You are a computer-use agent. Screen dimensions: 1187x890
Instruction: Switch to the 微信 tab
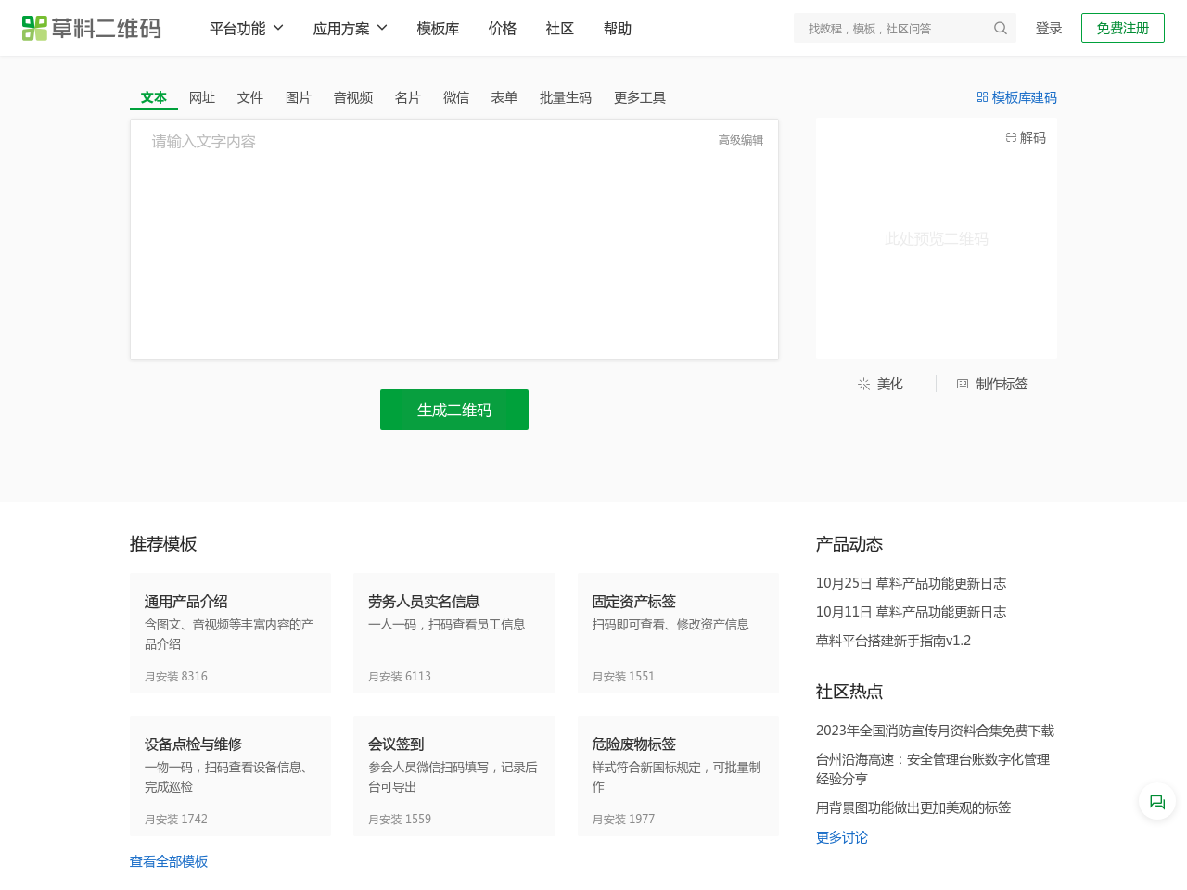pos(456,96)
